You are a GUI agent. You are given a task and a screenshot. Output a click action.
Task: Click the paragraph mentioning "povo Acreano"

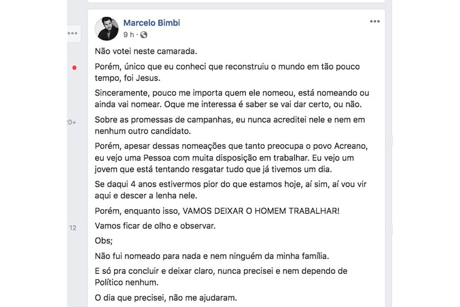[232, 157]
